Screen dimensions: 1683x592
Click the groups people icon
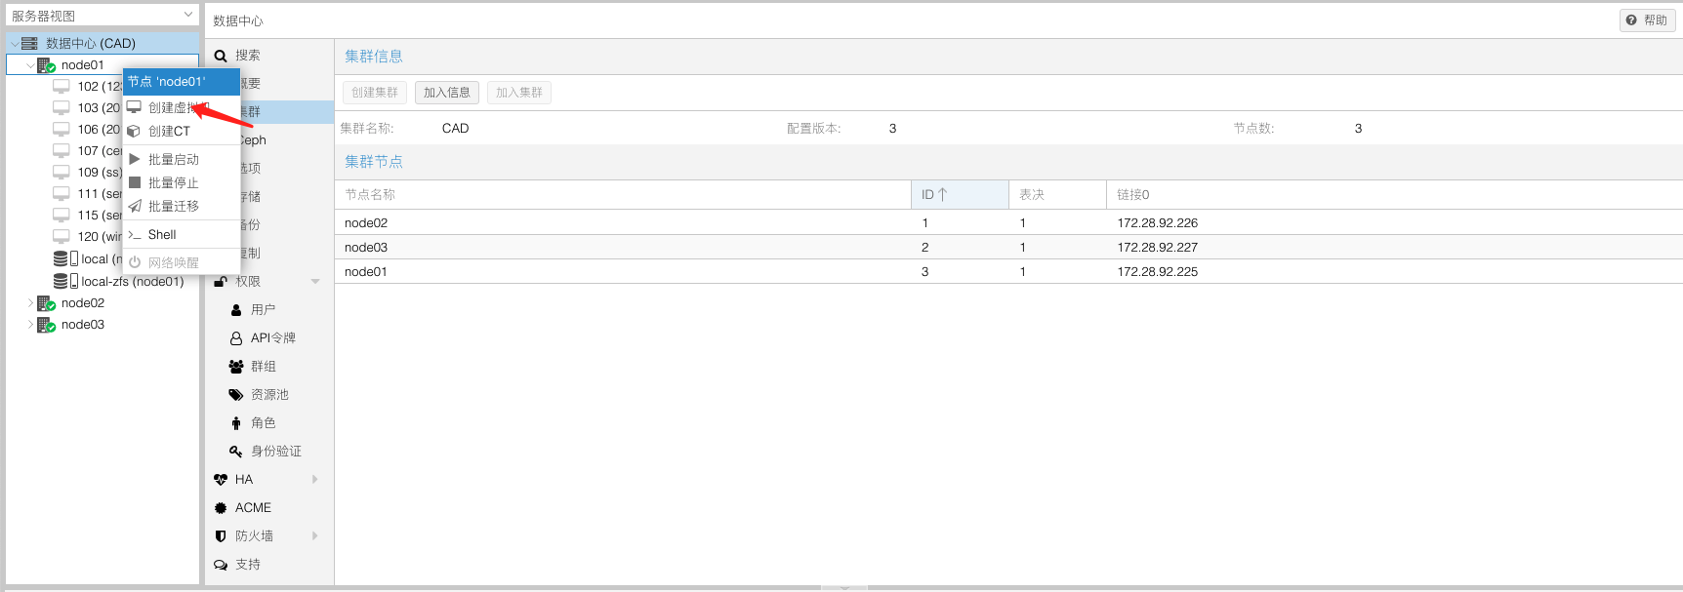(x=236, y=367)
